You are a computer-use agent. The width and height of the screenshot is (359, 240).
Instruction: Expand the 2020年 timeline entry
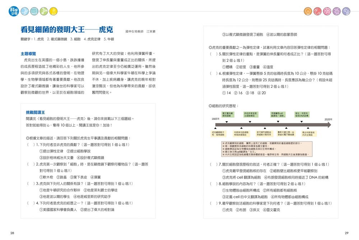[x=328, y=119]
